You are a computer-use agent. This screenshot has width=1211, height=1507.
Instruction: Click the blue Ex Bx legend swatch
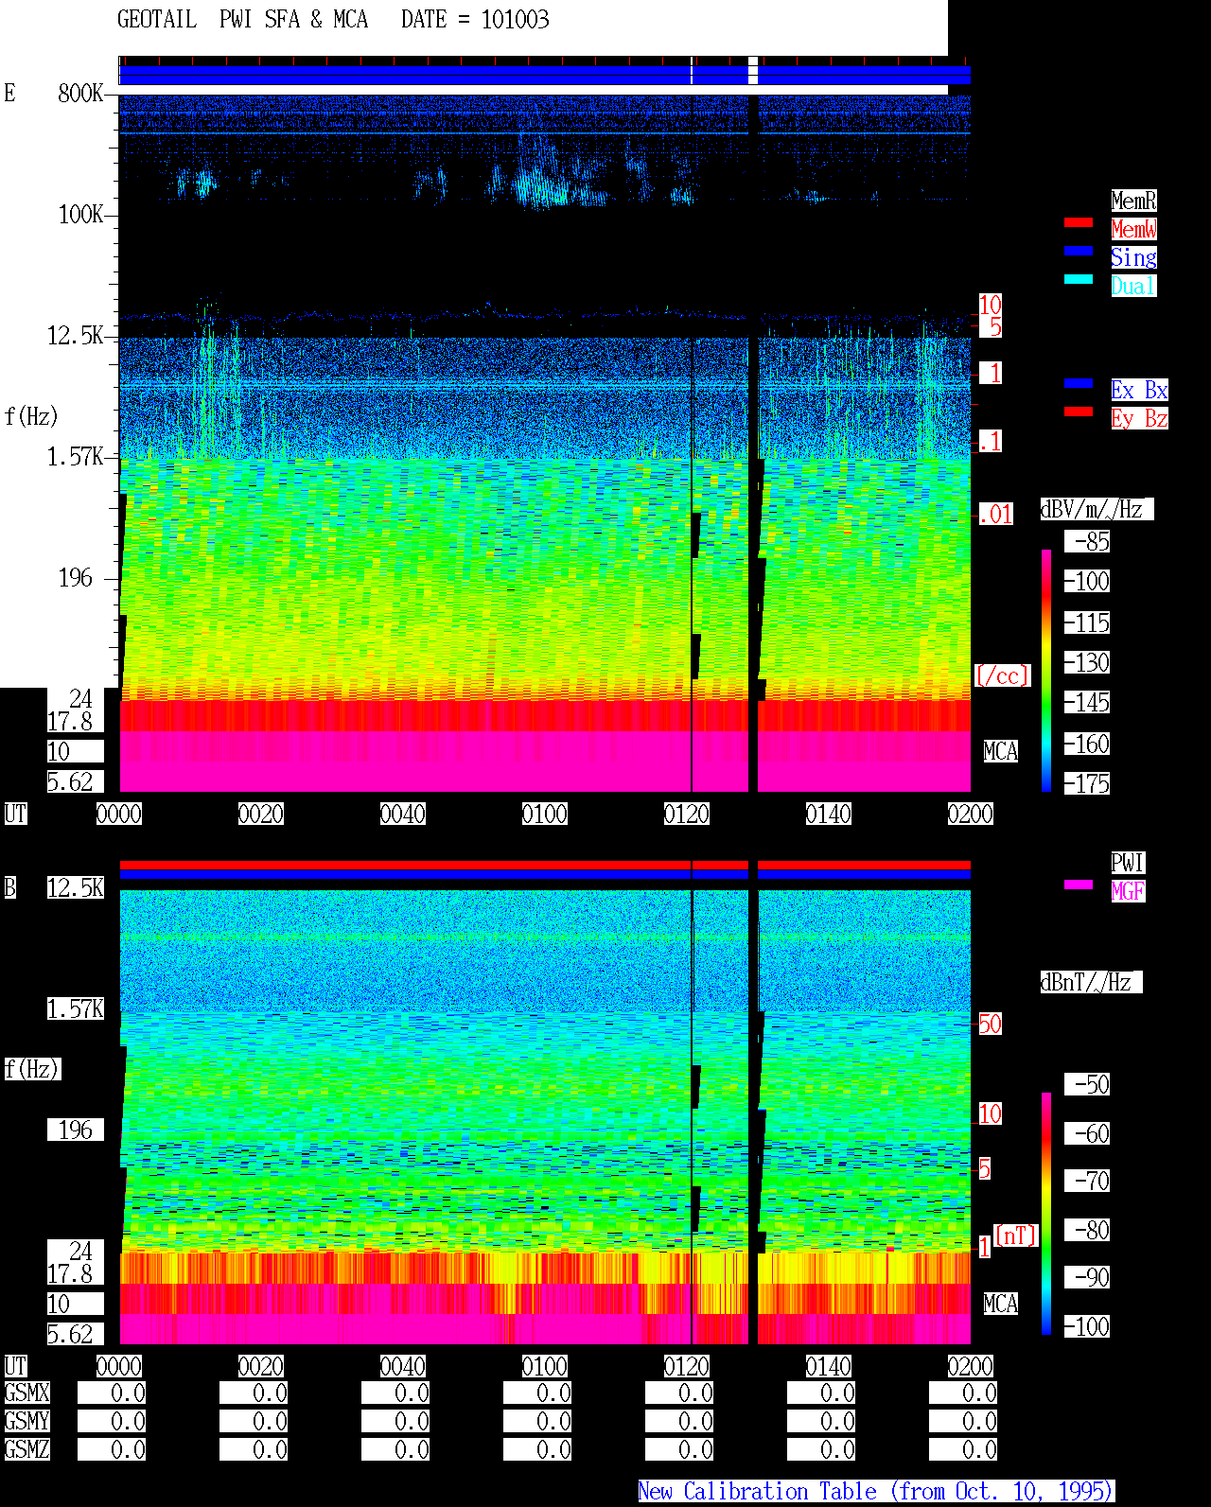click(x=1079, y=383)
